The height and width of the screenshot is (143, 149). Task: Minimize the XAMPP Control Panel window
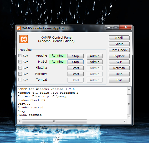pyautogui.click(x=109, y=27)
